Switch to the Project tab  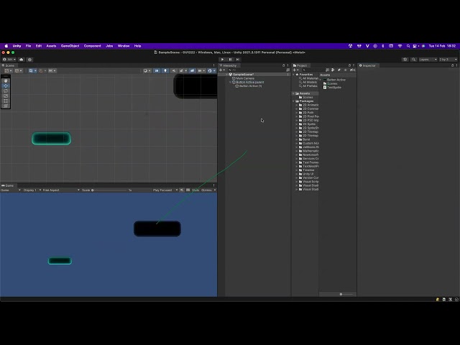(x=300, y=65)
